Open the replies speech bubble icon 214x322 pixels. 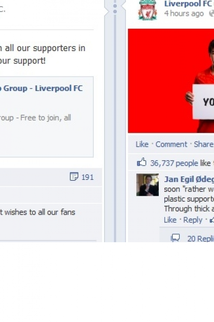175,238
